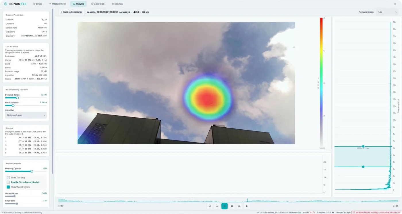Click the teal Play button
The width and height of the screenshot is (402, 214).
tap(225, 206)
